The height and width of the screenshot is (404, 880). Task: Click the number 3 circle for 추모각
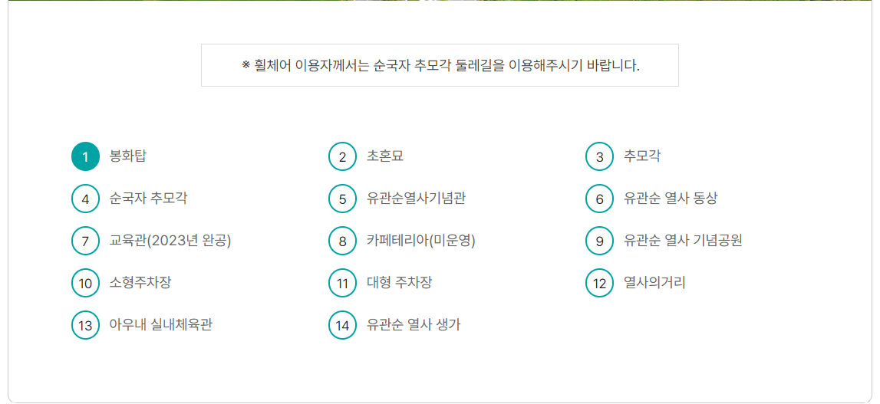pyautogui.click(x=600, y=156)
